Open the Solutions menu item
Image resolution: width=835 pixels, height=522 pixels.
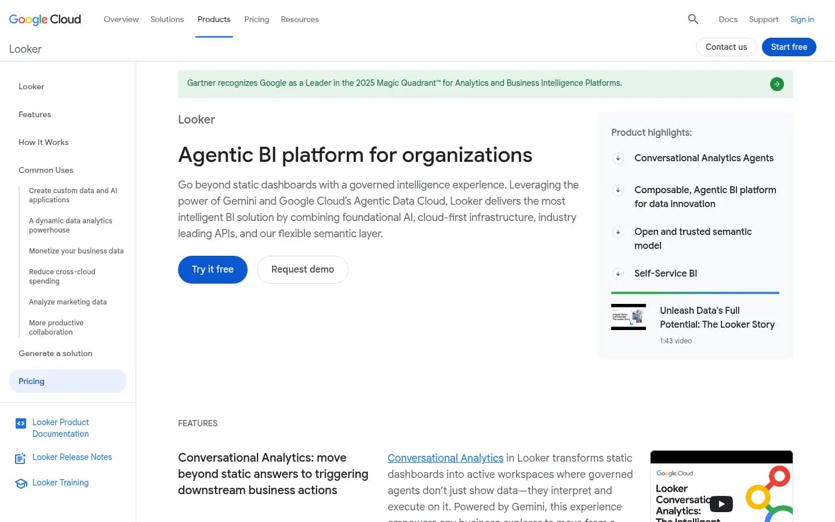(x=167, y=19)
